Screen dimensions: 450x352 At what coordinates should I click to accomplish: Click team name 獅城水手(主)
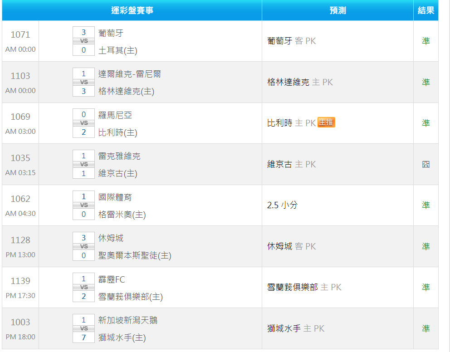coord(122,337)
